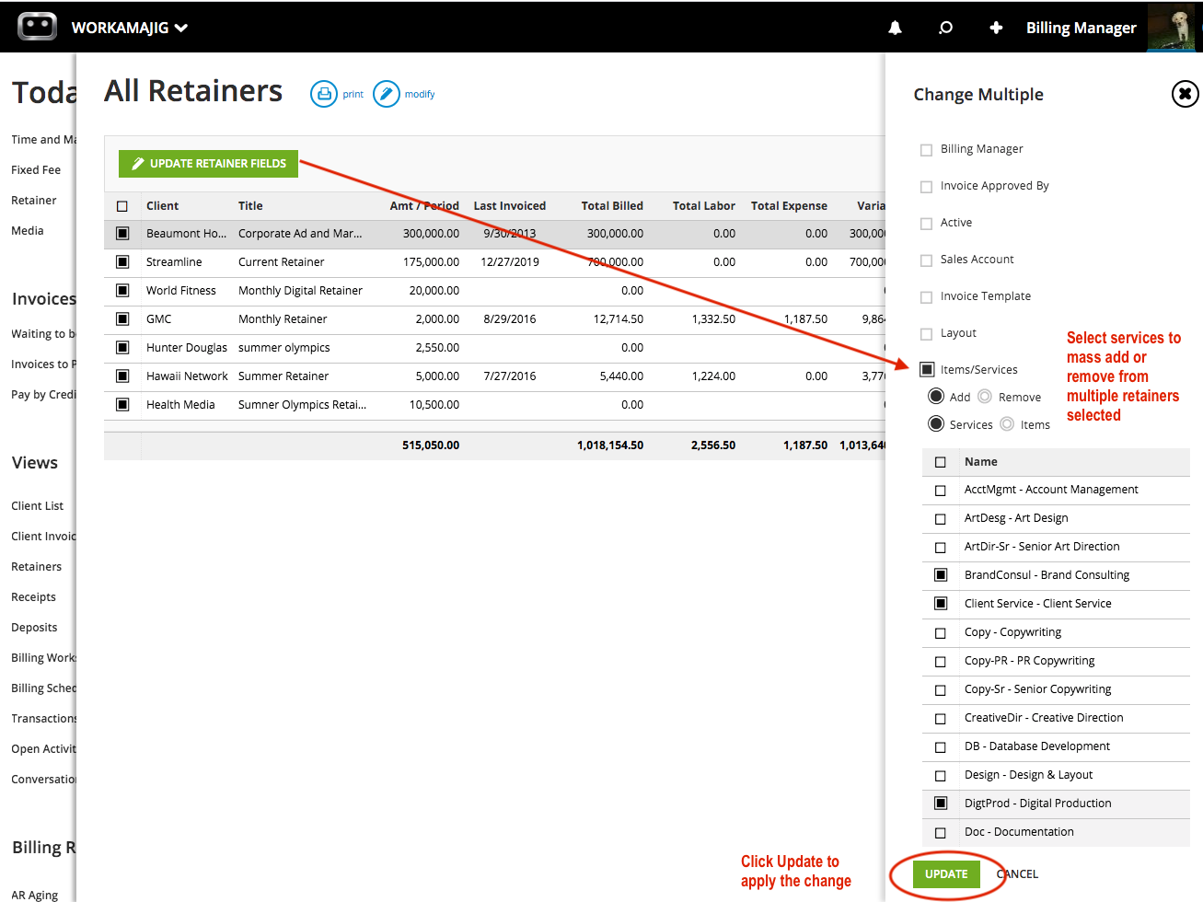Image resolution: width=1203 pixels, height=902 pixels.
Task: Check Copy - Copywriting service
Action: tap(941, 633)
